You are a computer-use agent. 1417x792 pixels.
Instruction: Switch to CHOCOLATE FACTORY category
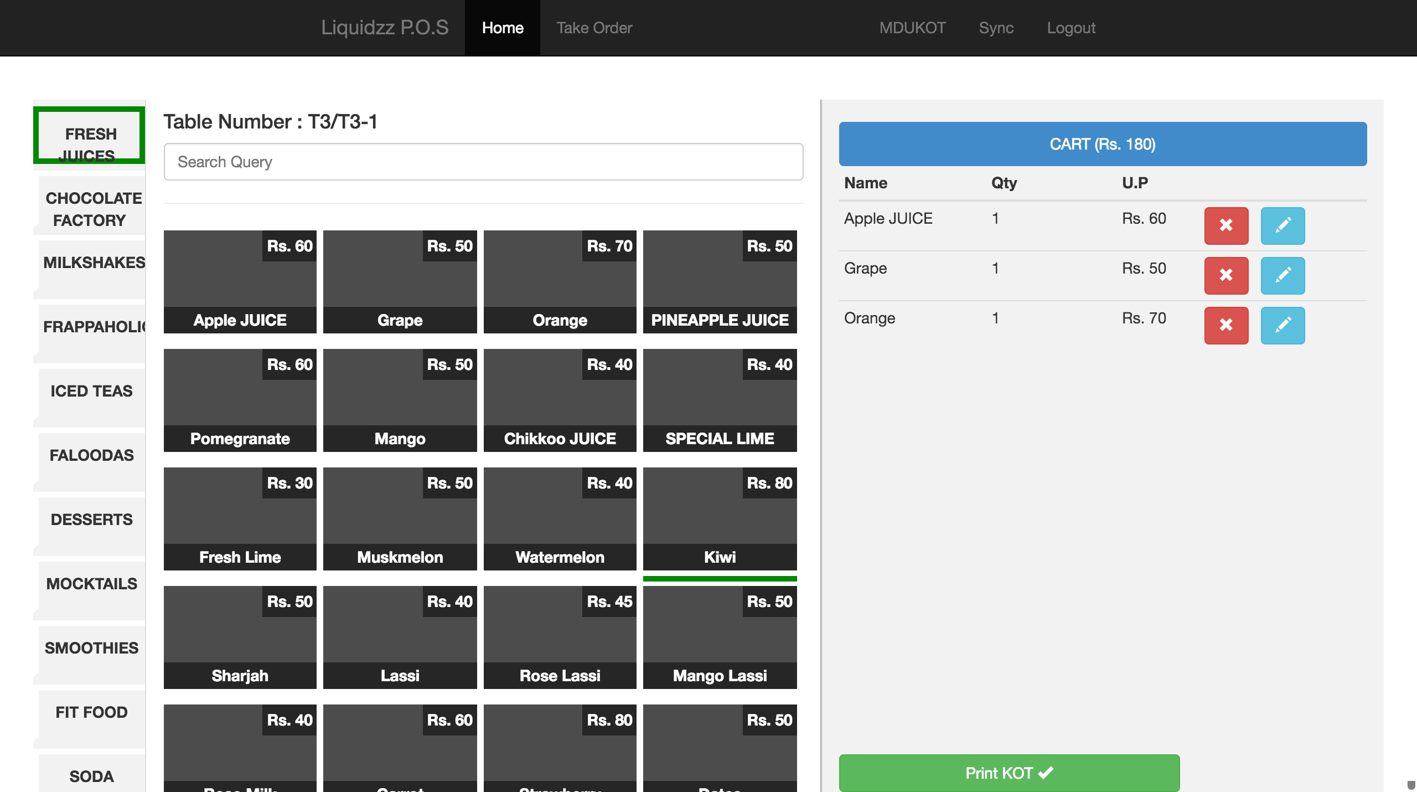(93, 209)
